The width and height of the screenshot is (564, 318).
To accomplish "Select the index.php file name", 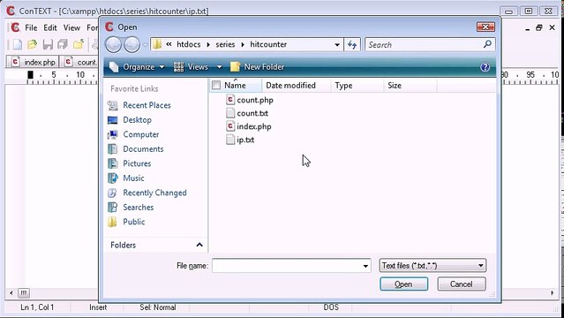I will tap(254, 126).
